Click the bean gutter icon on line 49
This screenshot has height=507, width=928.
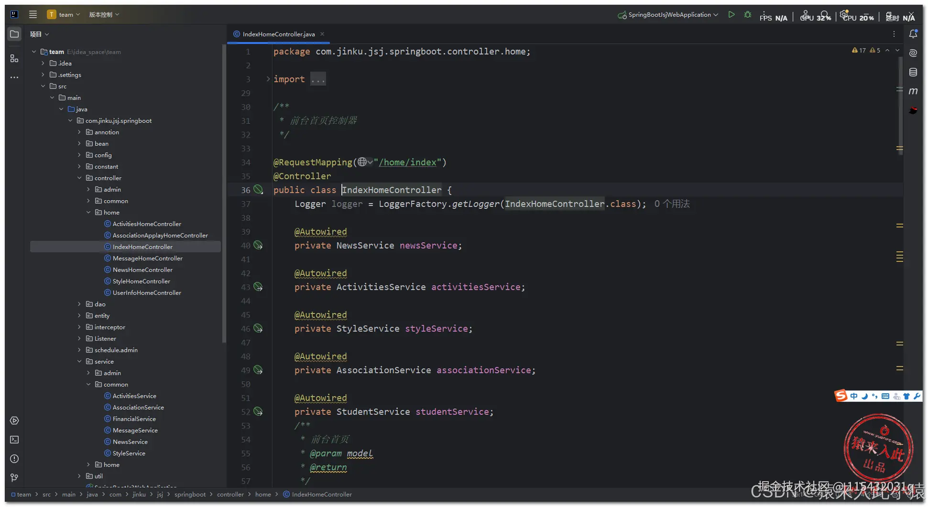pos(258,370)
